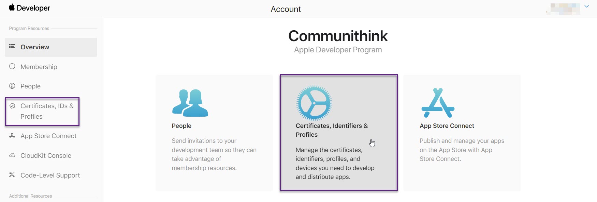Click the 'Manage the certificates' description text

(335, 163)
